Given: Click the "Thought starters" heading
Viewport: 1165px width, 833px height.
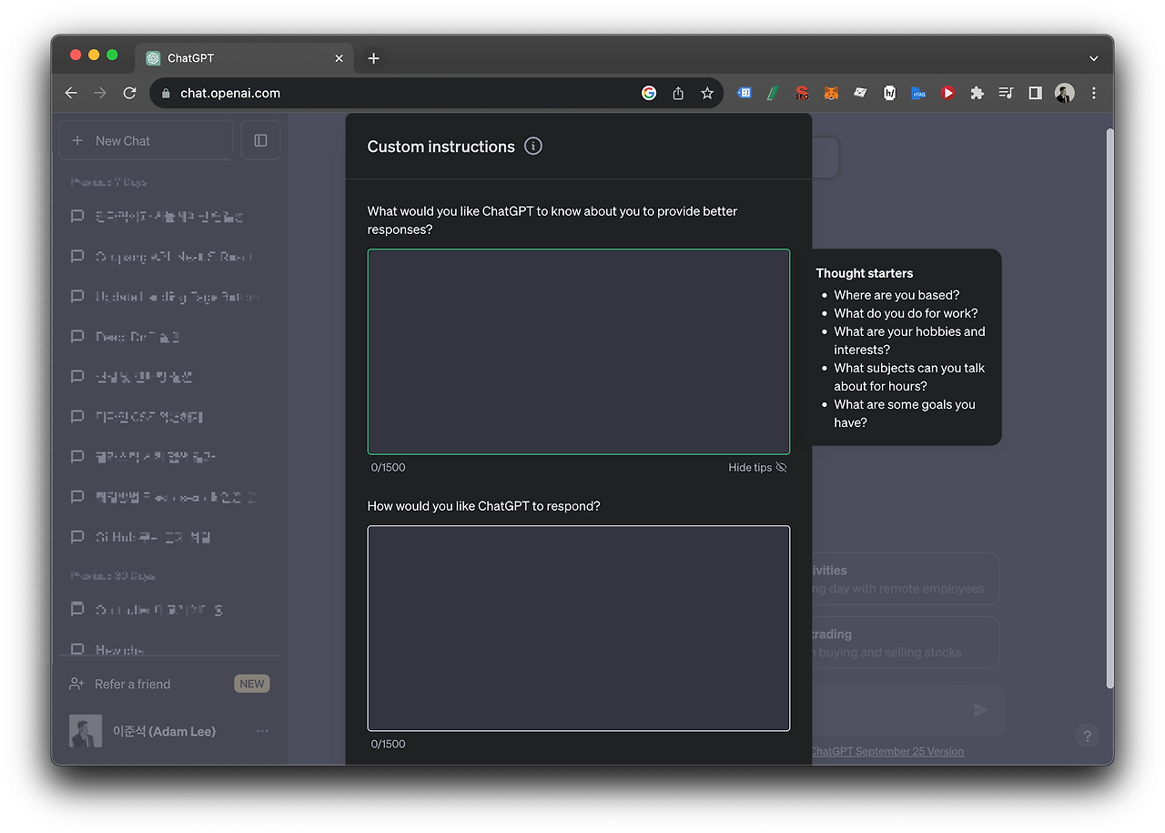Looking at the screenshot, I should [865, 273].
